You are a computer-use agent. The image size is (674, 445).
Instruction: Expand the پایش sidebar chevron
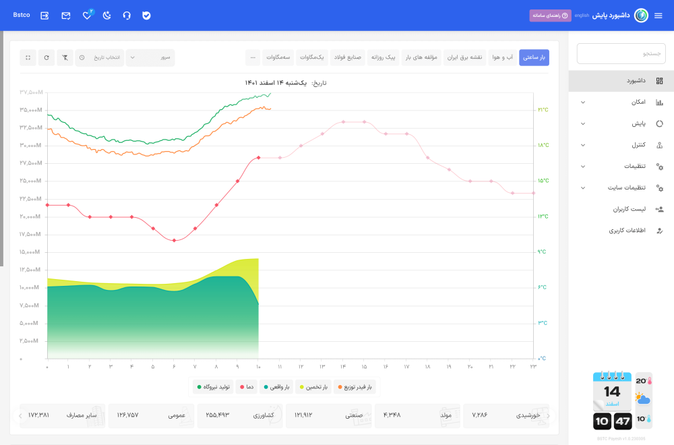[583, 124]
